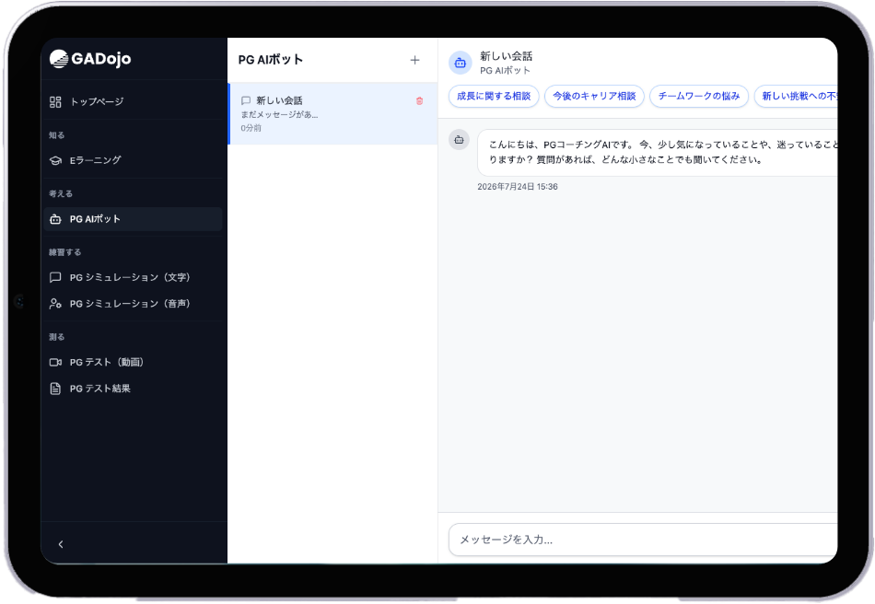Screen dimensions: 875x604
Task: Click the chat bubble icon for シミュレーション（文字）
Action: click(55, 277)
